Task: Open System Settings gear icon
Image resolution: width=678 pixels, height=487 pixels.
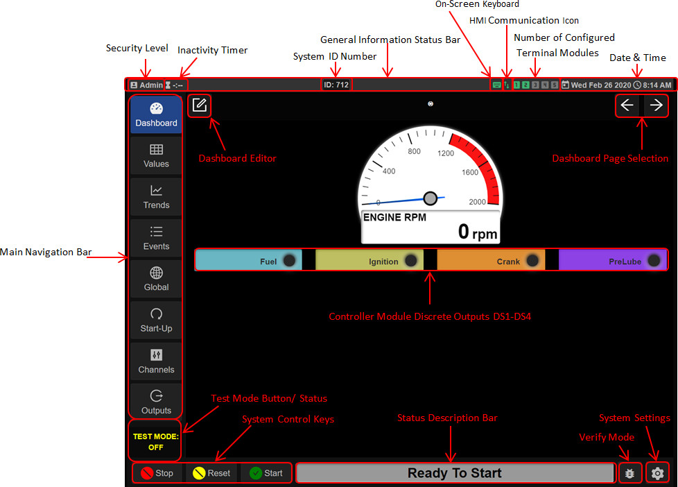Action: [657, 474]
